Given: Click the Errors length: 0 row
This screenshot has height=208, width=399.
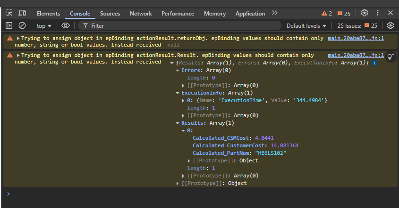Looking at the screenshot, I should 201,78.
